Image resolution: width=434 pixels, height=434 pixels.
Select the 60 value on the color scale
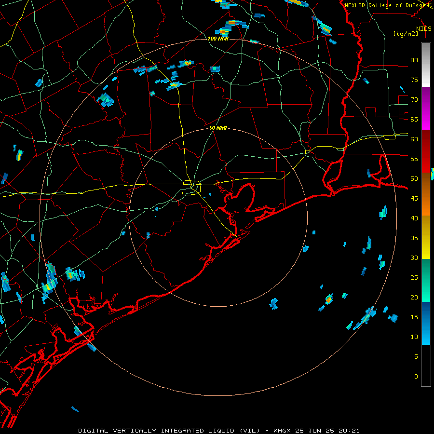click(414, 139)
